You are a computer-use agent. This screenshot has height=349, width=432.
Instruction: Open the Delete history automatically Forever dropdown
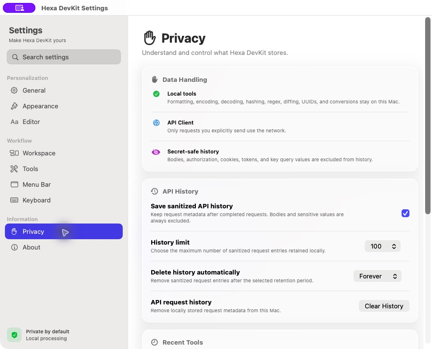coord(377,276)
